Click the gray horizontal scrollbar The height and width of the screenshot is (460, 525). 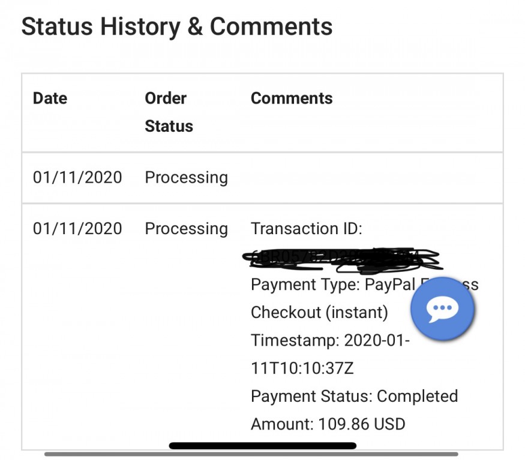click(x=251, y=454)
